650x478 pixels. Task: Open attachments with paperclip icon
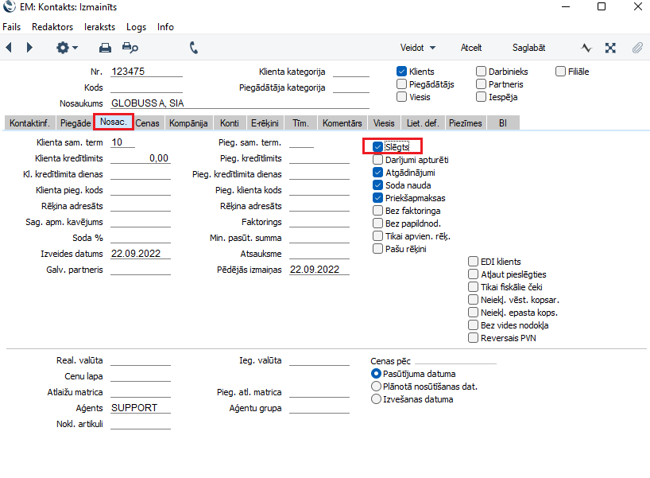(637, 48)
